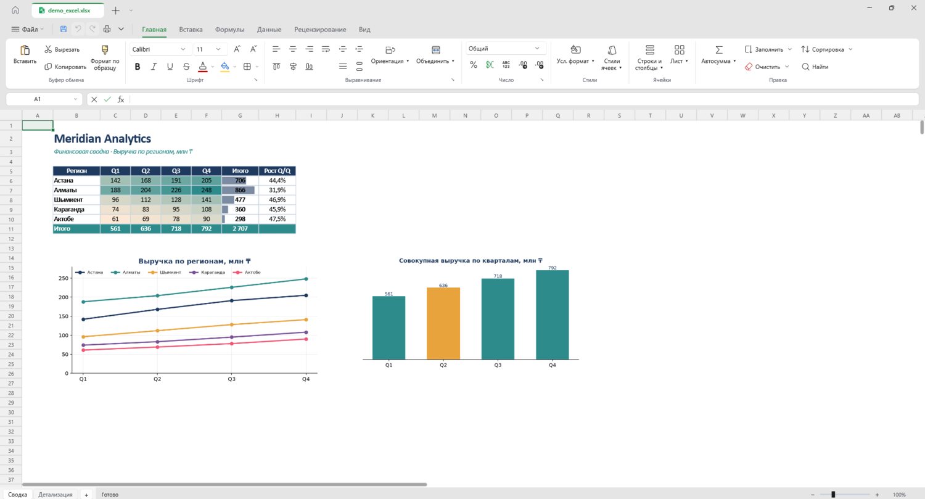Viewport: 925px width, 499px height.
Task: Open the Общий number format dropdown
Action: [506, 48]
